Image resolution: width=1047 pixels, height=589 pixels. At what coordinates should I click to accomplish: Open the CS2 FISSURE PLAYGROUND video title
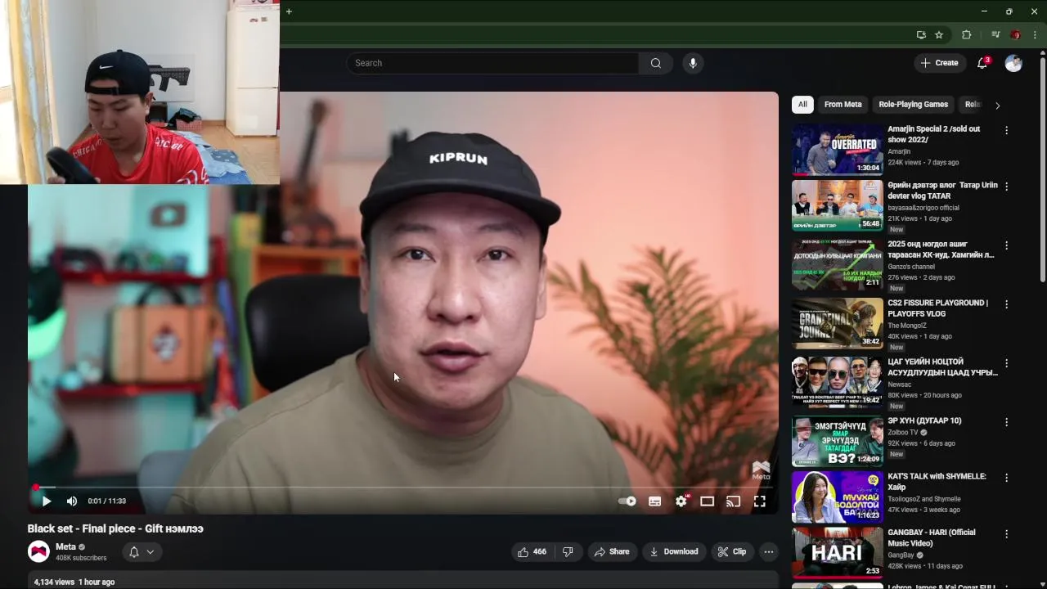click(937, 308)
